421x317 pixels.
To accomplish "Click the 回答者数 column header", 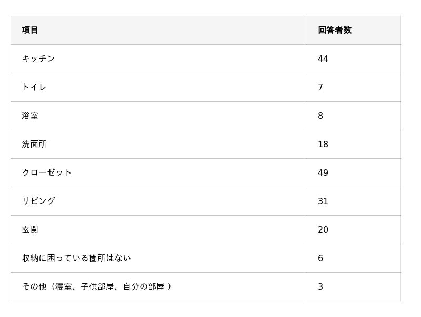I will click(335, 30).
